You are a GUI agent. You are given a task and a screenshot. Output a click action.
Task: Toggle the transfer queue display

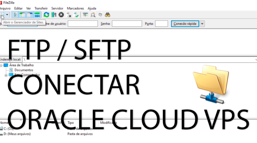(x=37, y=15)
